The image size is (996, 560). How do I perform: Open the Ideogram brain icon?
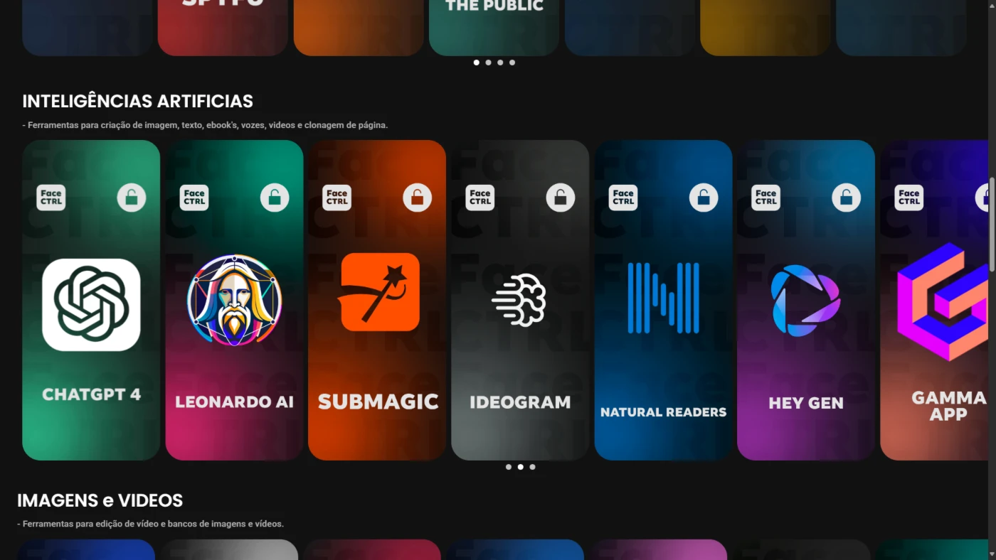coord(519,300)
